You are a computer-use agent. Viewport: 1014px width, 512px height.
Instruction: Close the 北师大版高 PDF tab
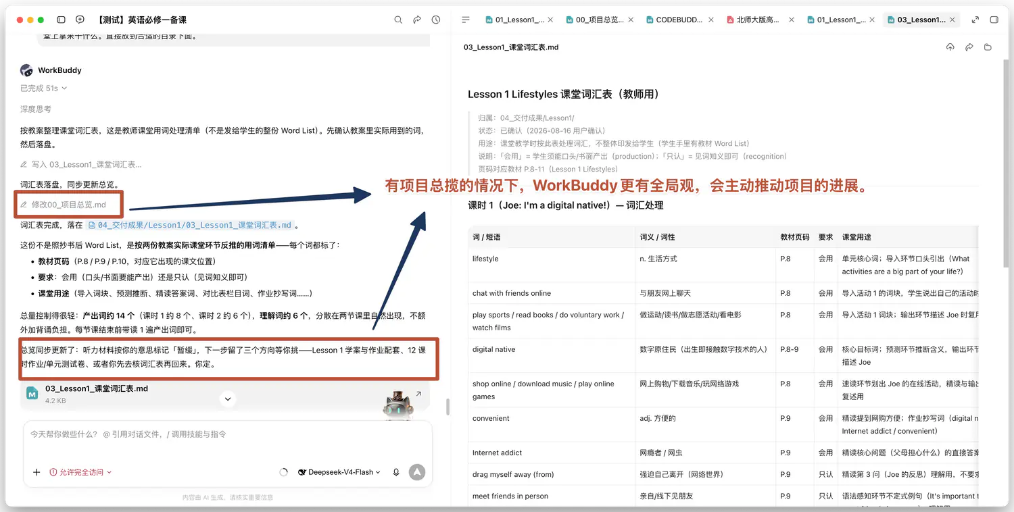tap(792, 20)
